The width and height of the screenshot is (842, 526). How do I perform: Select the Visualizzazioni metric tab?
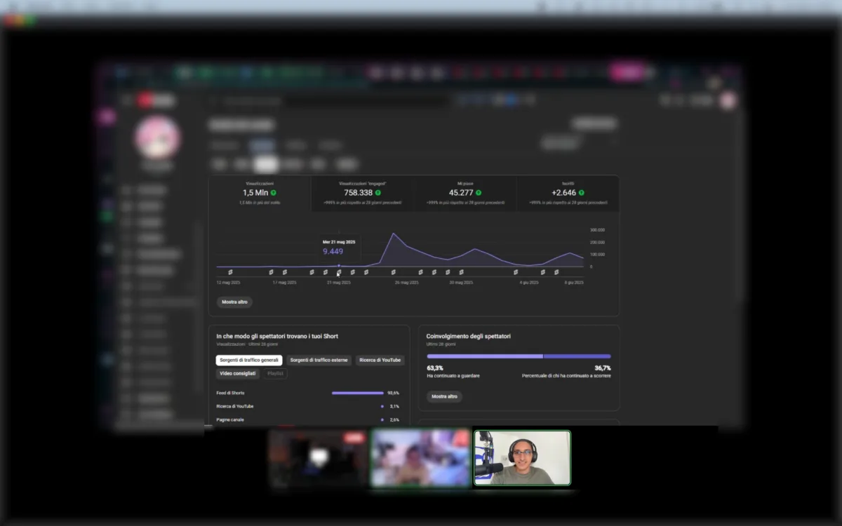pyautogui.click(x=260, y=193)
